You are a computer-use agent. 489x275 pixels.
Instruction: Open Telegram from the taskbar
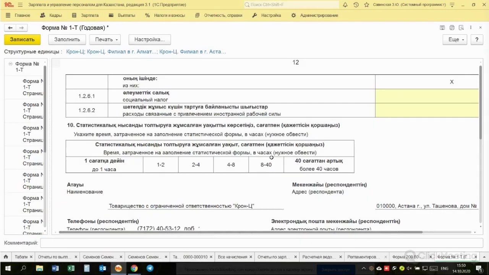pos(150,269)
